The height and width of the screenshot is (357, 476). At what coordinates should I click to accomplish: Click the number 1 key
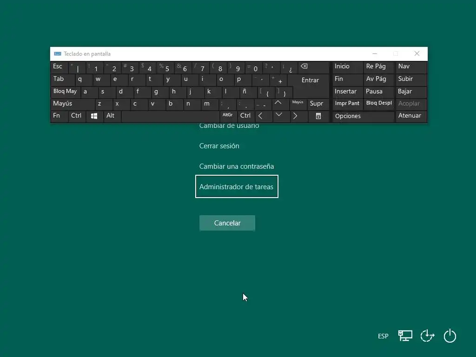tap(94, 67)
